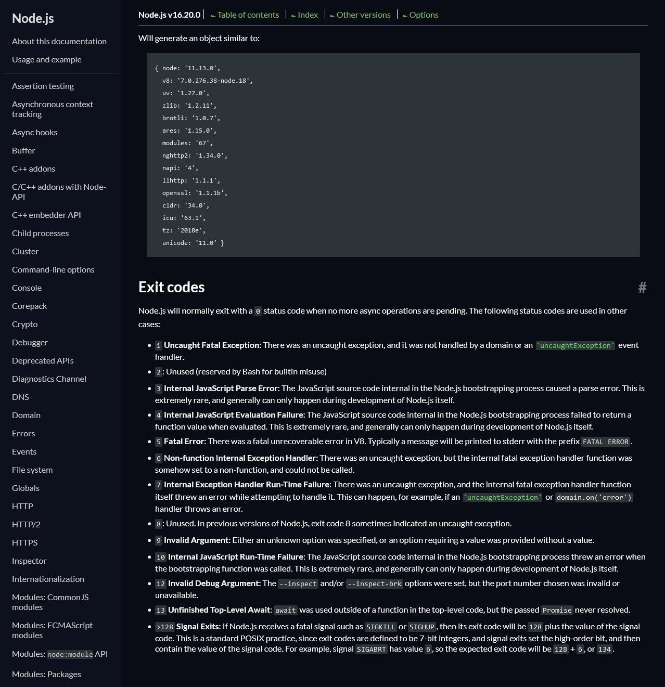Open the Buffer documentation

tap(23, 150)
